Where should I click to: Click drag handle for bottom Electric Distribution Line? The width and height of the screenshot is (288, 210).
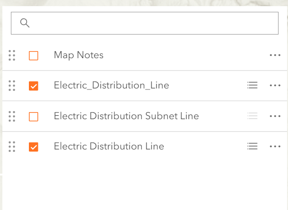(12, 146)
